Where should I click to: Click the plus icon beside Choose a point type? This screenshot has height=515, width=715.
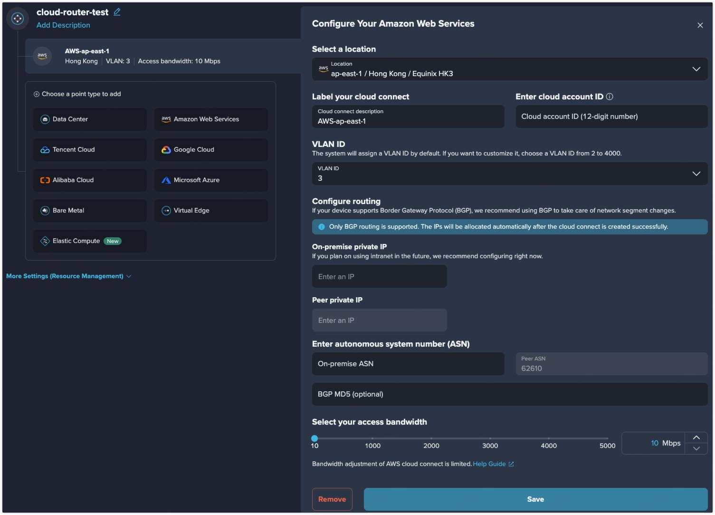(x=37, y=94)
